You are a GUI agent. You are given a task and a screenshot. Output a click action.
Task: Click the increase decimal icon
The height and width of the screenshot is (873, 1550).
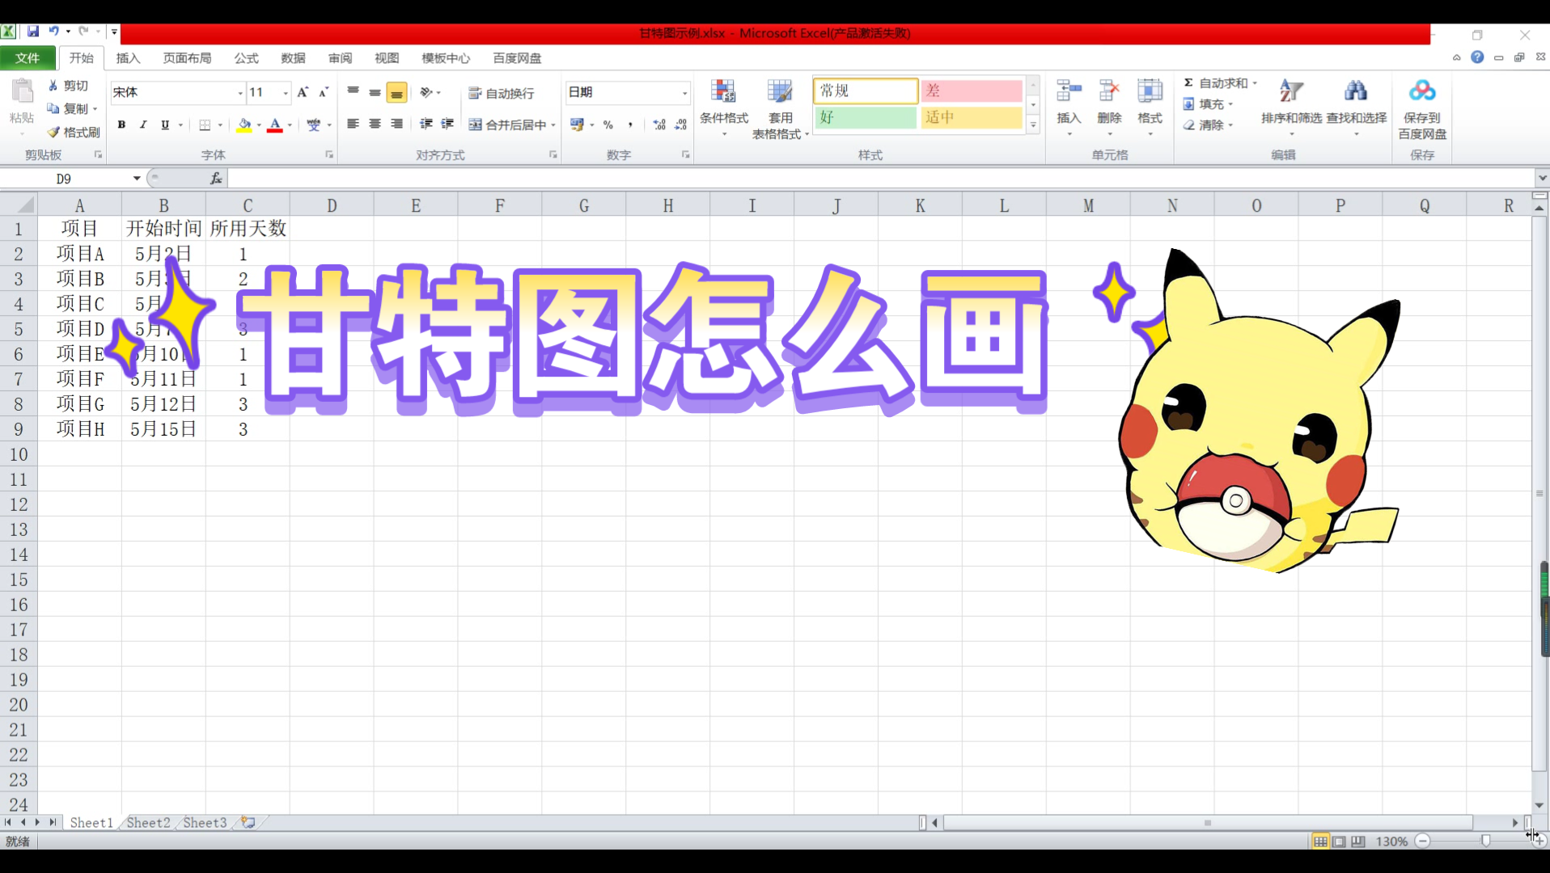click(x=659, y=124)
